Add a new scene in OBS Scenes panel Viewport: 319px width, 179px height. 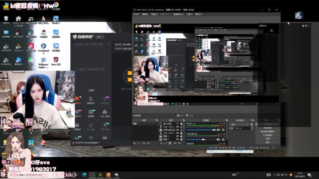click(x=135, y=143)
